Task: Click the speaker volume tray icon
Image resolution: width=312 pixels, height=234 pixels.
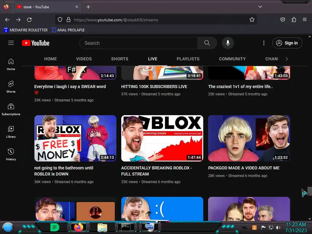Action: (278, 227)
